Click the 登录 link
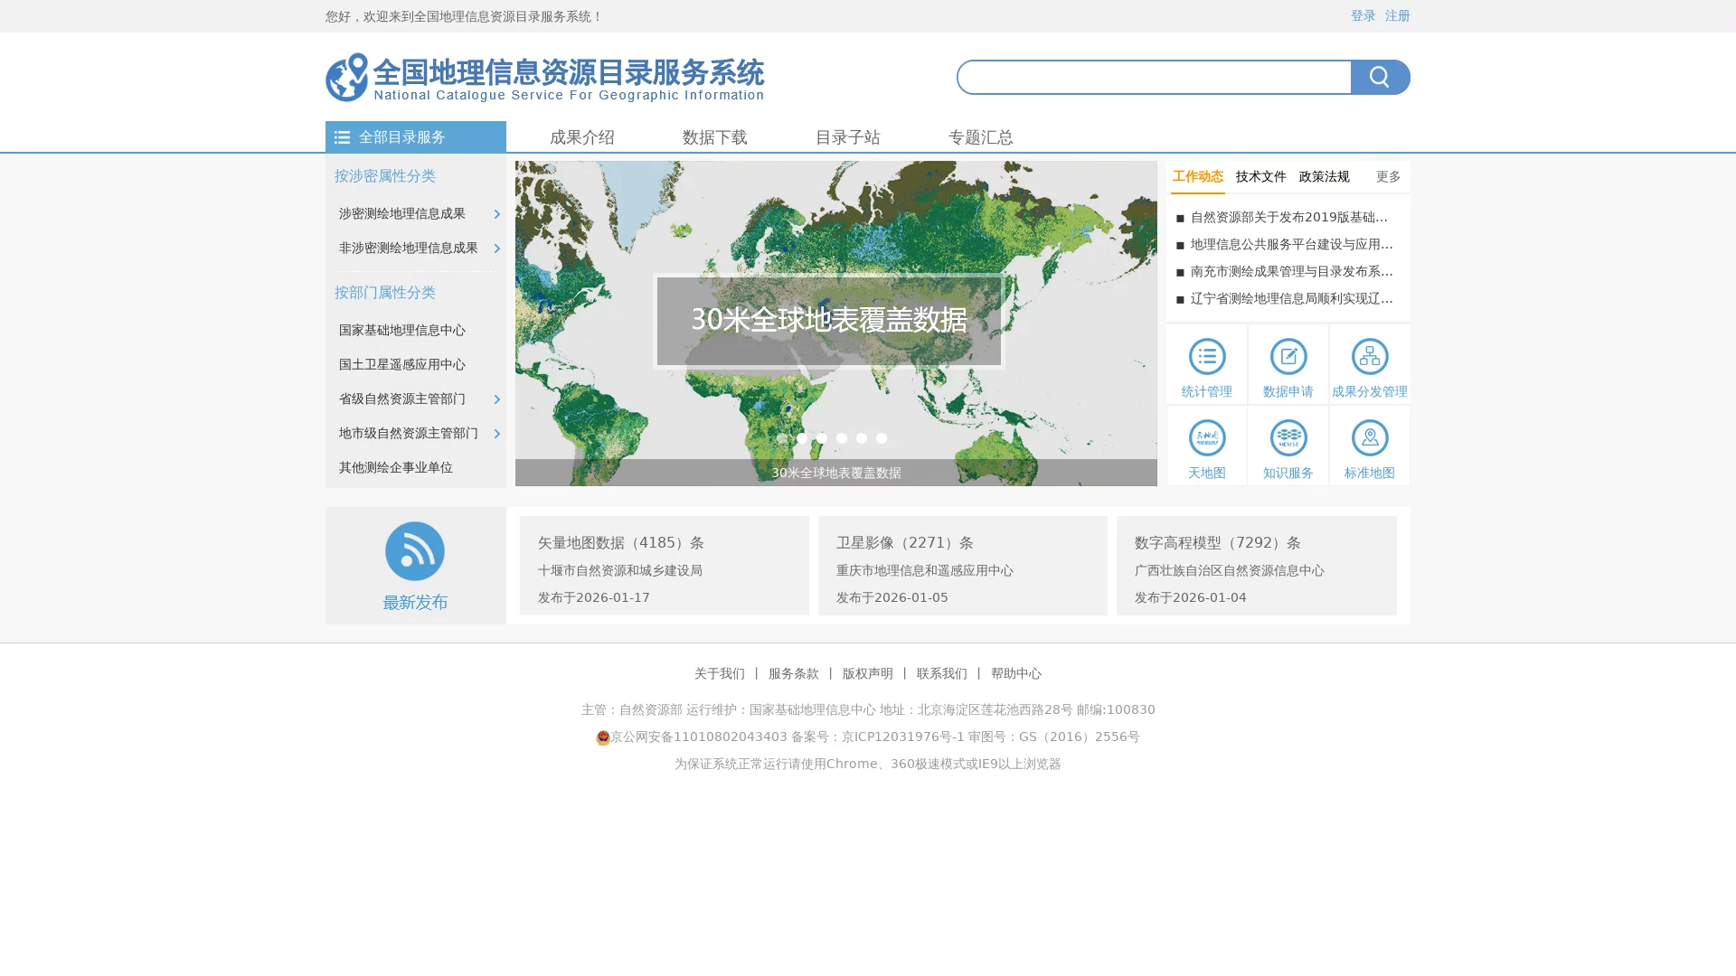Viewport: 1736px width, 976px height. tap(1362, 15)
